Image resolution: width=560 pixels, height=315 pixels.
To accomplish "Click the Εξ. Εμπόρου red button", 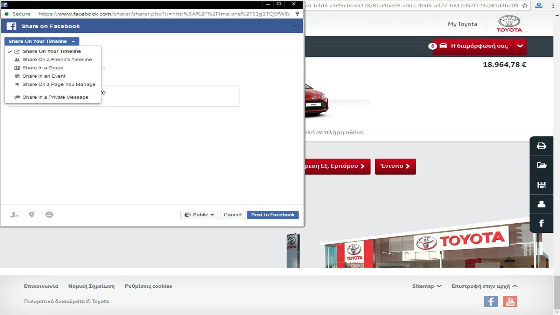I will point(337,166).
